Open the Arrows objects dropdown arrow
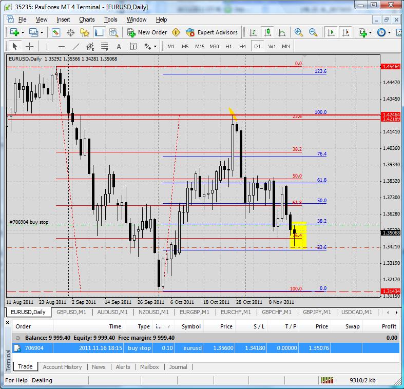404x389 pixels. [155, 46]
